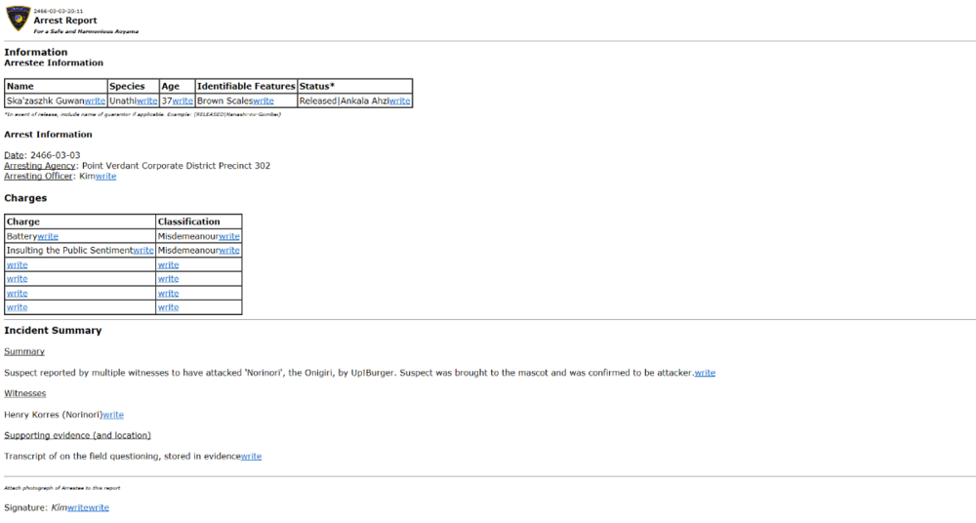Click last write link on signature line

tap(99, 507)
